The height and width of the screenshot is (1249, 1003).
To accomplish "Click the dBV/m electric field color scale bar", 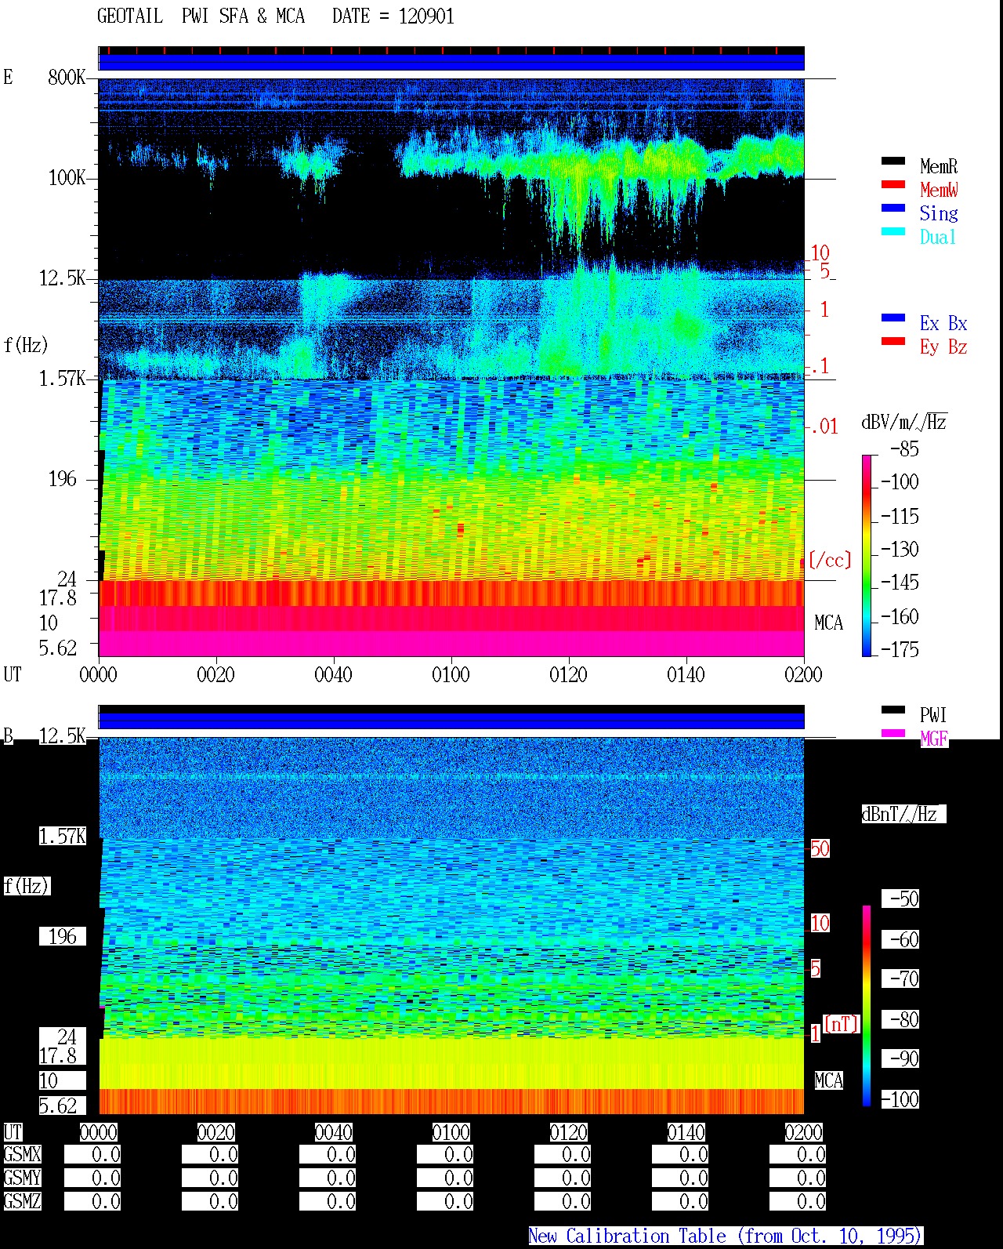I will click(867, 555).
